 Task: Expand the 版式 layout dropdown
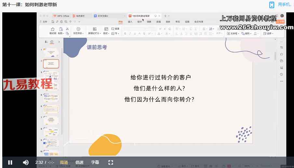point(106,33)
